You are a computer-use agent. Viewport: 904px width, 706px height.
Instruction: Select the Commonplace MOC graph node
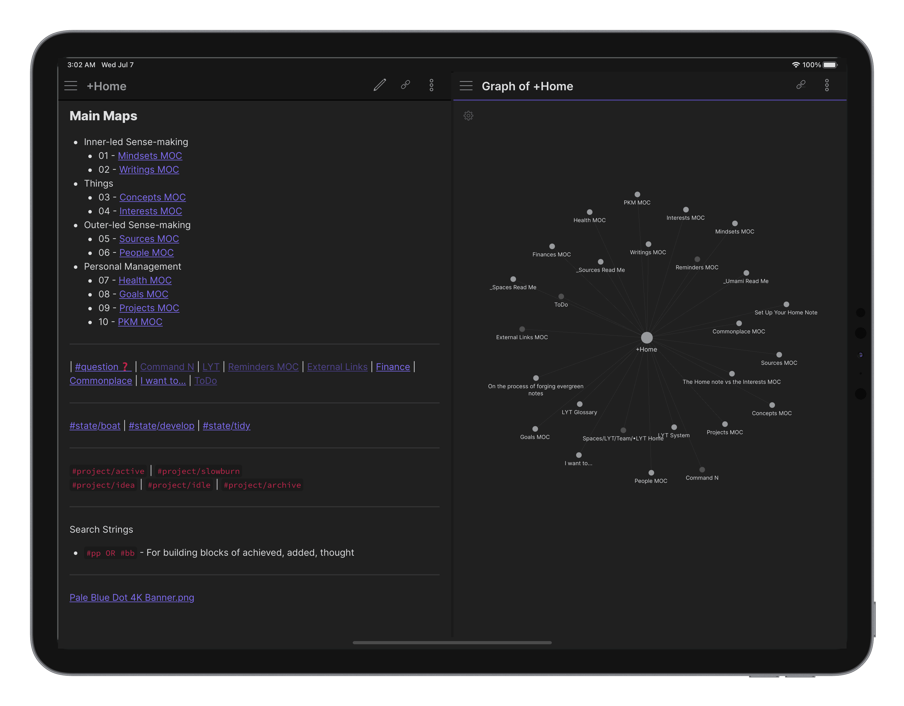coord(739,323)
